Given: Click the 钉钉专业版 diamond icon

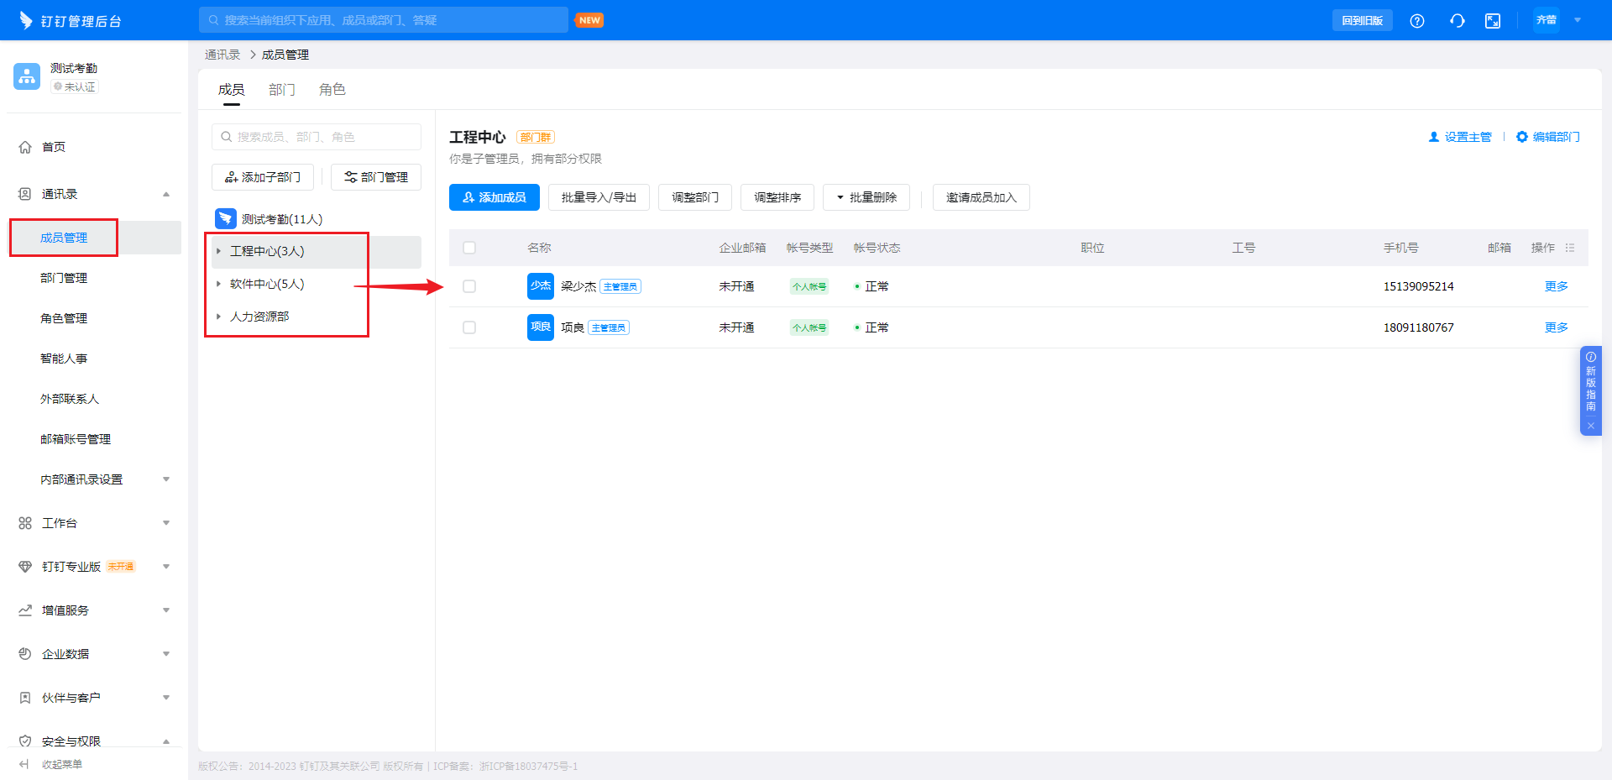Looking at the screenshot, I should click(x=25, y=567).
